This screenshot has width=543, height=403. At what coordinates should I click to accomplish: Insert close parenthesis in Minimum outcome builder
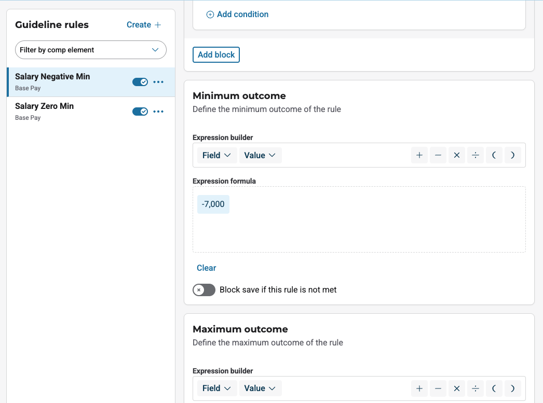pos(512,155)
